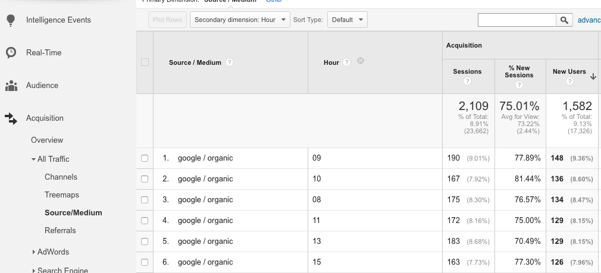Click the Real-Time clock icon

(x=11, y=53)
